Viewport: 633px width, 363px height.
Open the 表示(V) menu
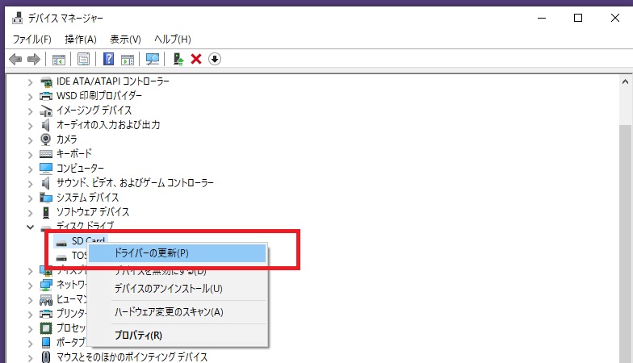click(125, 39)
